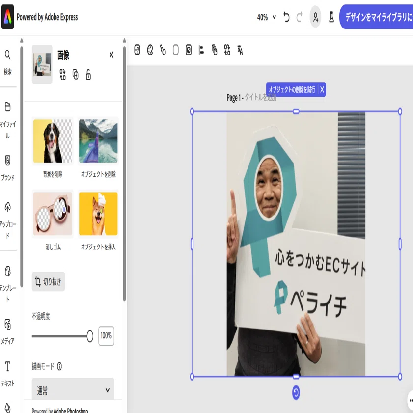Viewport: 413px width, 413px height.
Task: Click the shapes/background color icon in toolbar
Action: pos(163,50)
